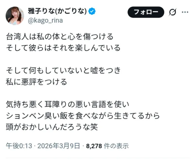Click the line そして彼らはそれを楽しんでいる
196x160 pixels.
click(63, 48)
